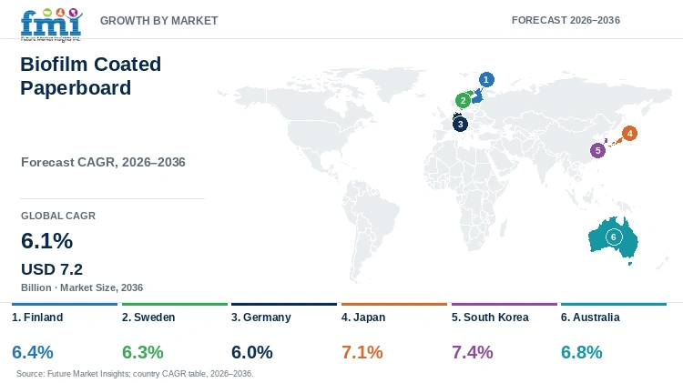Click the Source: Future Market Insights footnote

[135, 374]
